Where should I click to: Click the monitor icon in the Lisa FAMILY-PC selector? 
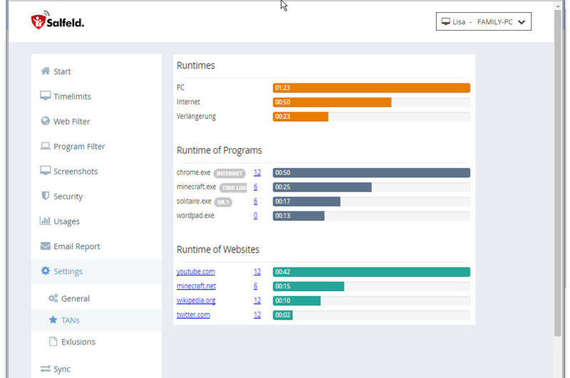pos(446,21)
